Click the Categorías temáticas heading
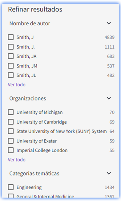The width and height of the screenshot is (121, 201). 34,173
